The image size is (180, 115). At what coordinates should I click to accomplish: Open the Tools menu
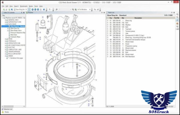(x=36, y=6)
